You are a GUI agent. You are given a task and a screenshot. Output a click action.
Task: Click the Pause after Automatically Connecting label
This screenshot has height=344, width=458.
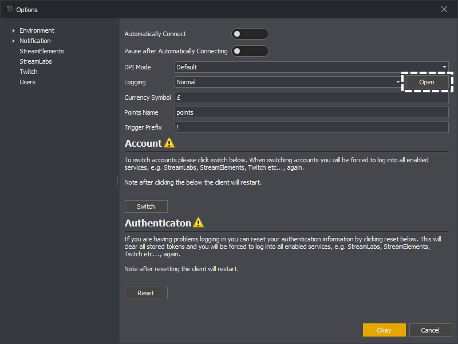coord(176,51)
